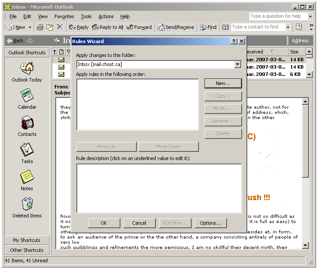Viewport: 318px width, 270px height.
Task: Open the View menu
Action: pyautogui.click(x=43, y=16)
